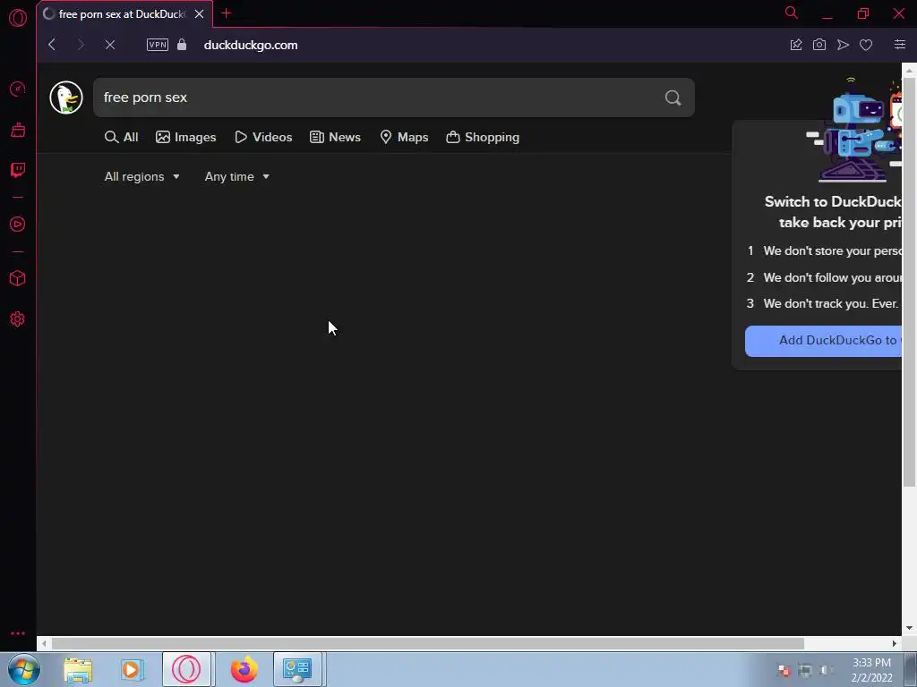Switch to the All results tab

122,137
